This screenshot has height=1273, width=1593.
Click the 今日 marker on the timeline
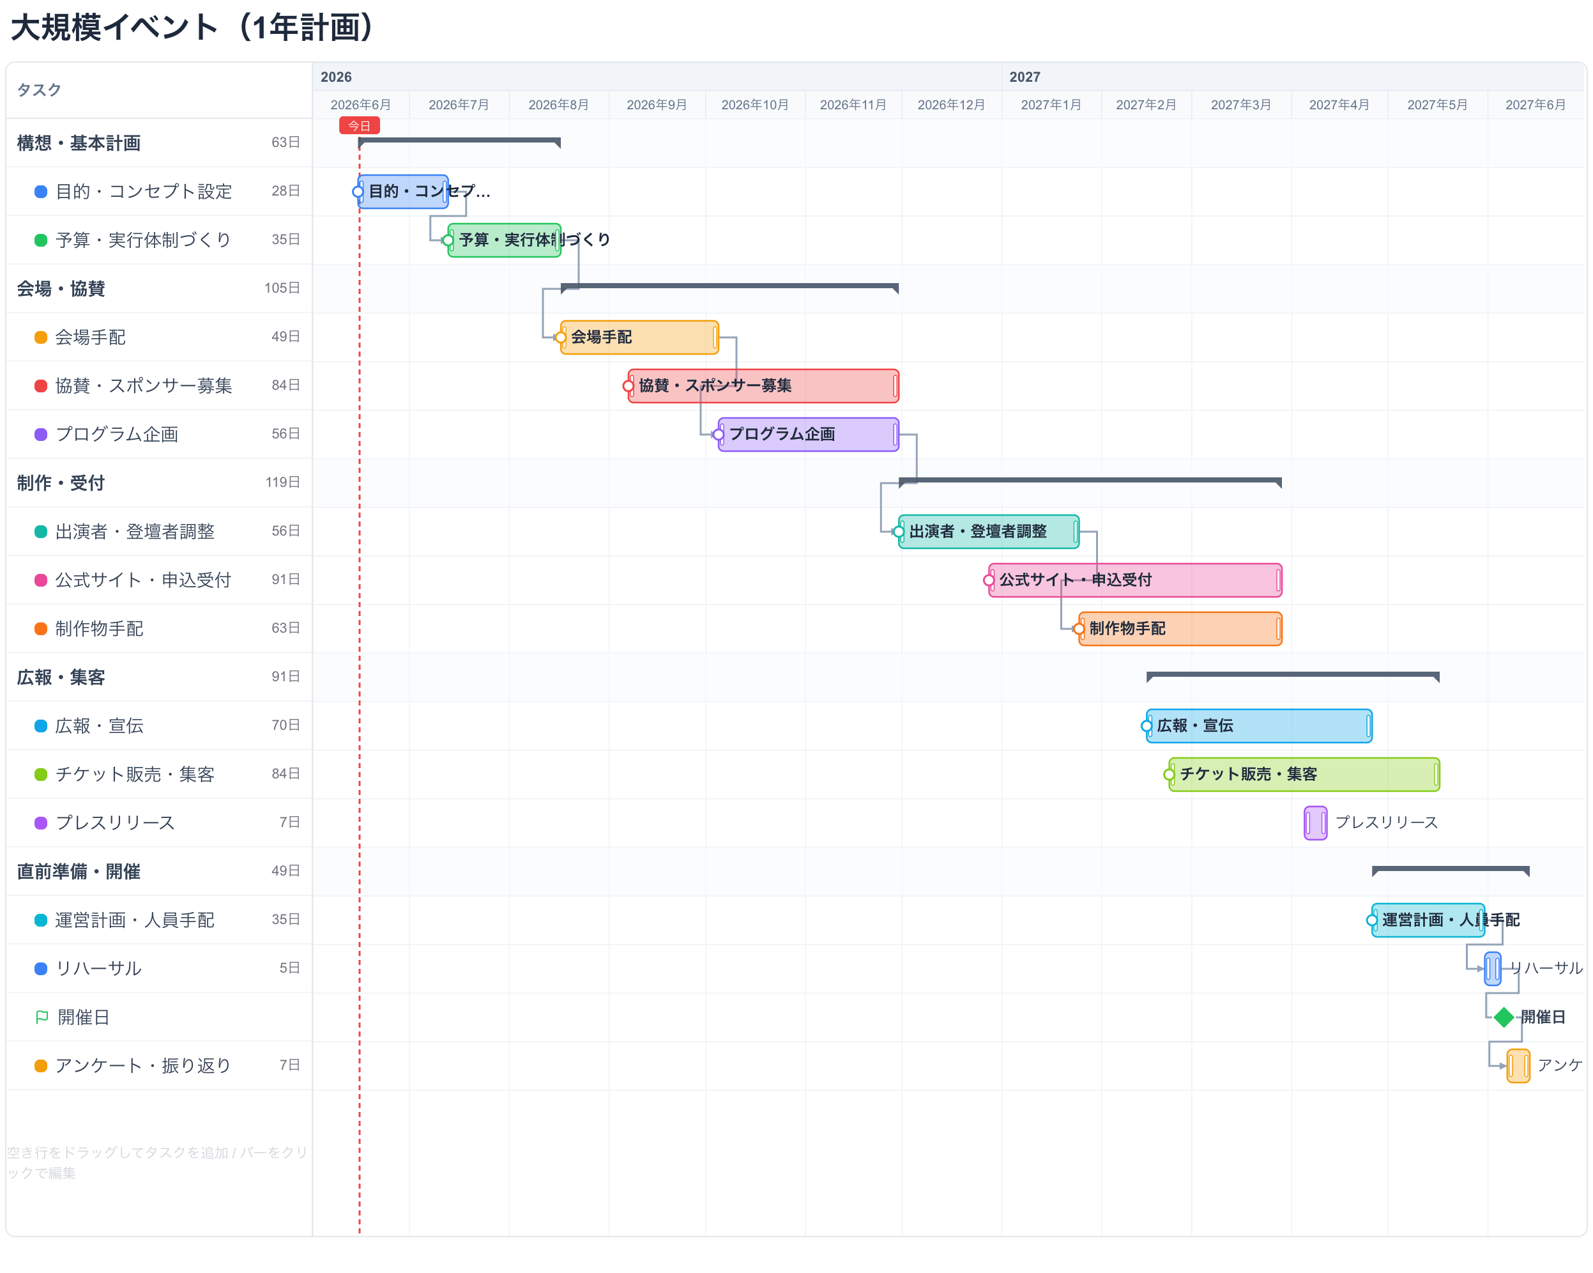tap(360, 126)
